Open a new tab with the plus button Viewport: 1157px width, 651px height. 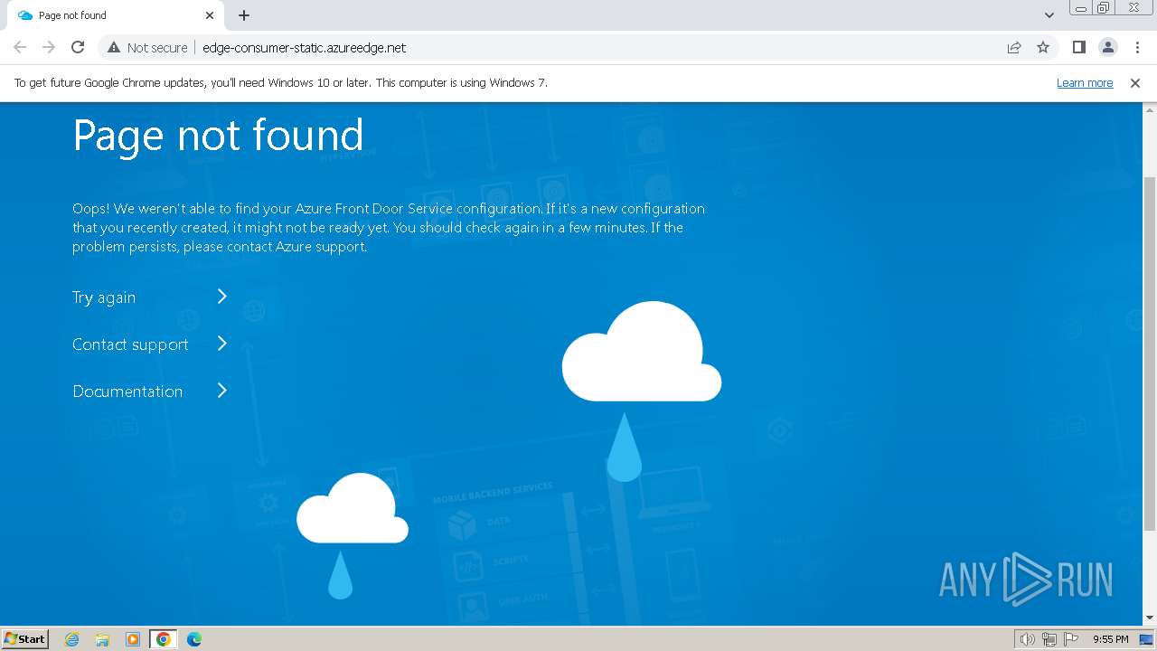(244, 15)
